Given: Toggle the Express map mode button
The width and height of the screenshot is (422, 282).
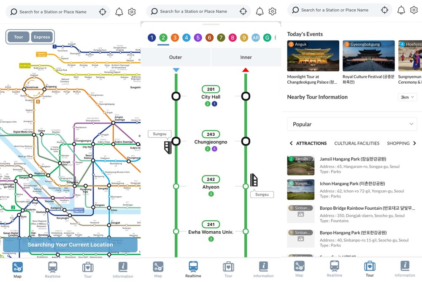Looking at the screenshot, I should [x=42, y=37].
